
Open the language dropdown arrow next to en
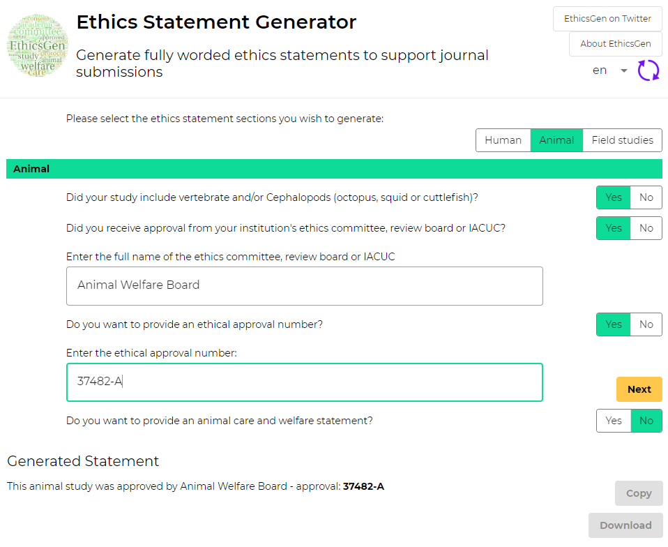click(x=623, y=70)
